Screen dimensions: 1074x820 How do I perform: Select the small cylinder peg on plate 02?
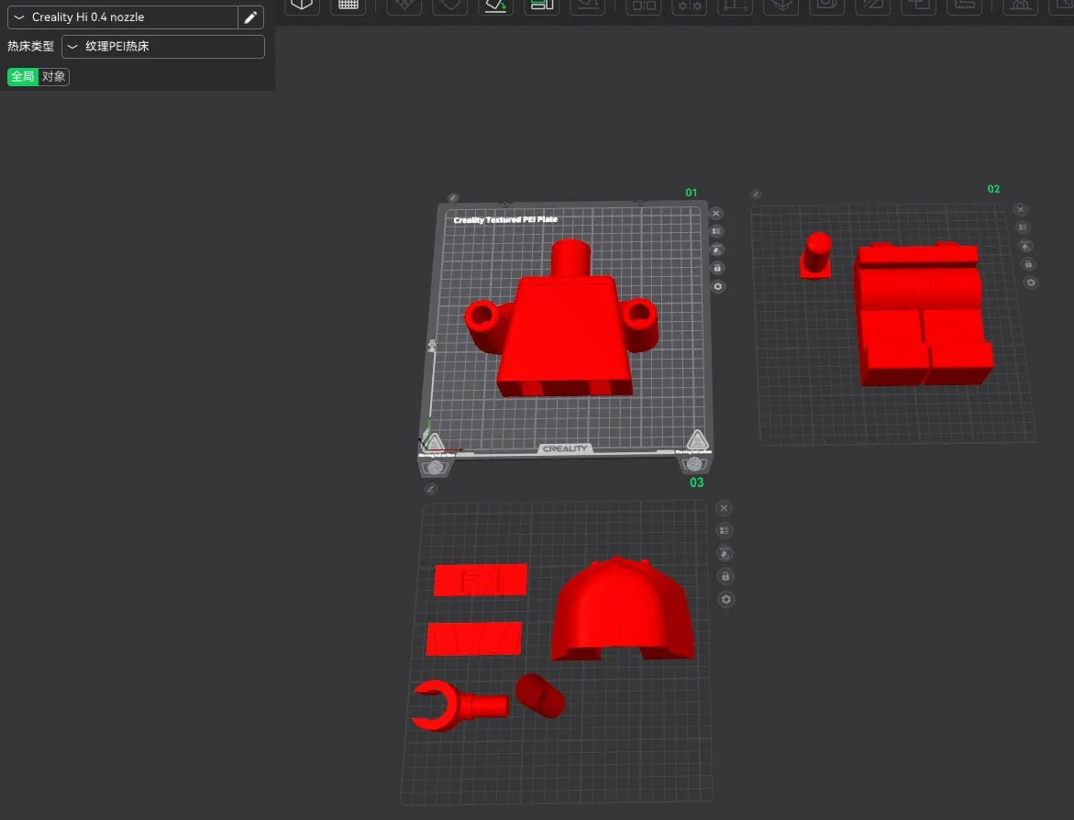coord(815,256)
